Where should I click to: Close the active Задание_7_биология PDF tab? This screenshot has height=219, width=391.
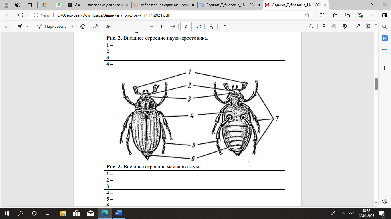click(x=325, y=5)
